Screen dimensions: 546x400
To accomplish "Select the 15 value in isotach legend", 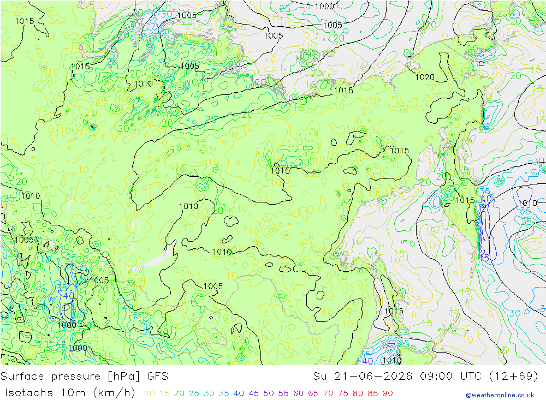I will pyautogui.click(x=164, y=393).
